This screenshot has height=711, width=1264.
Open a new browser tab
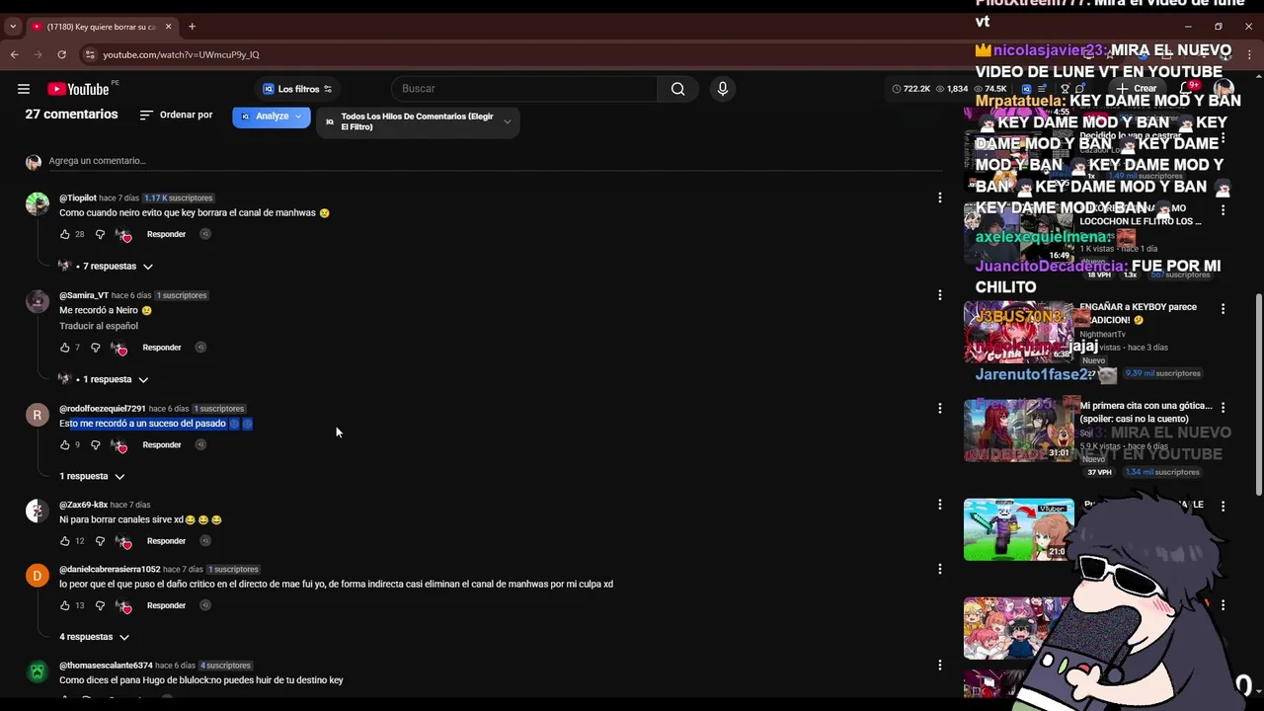(x=192, y=27)
